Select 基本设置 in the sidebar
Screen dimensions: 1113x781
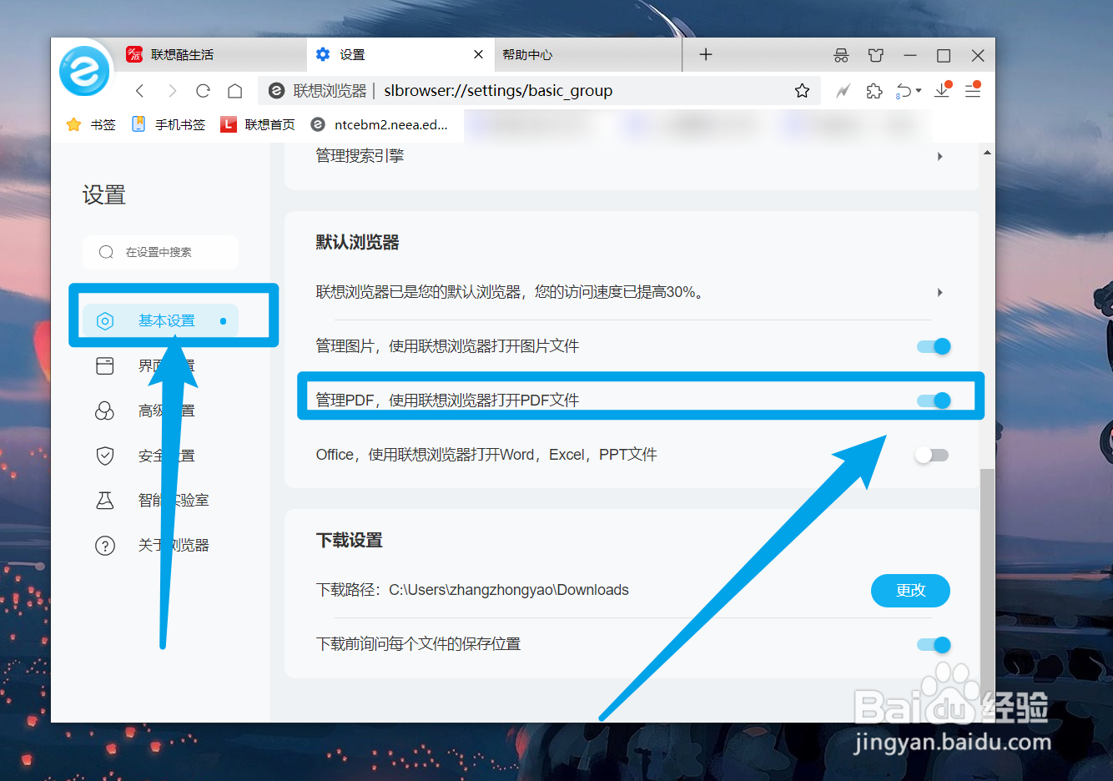click(x=161, y=320)
